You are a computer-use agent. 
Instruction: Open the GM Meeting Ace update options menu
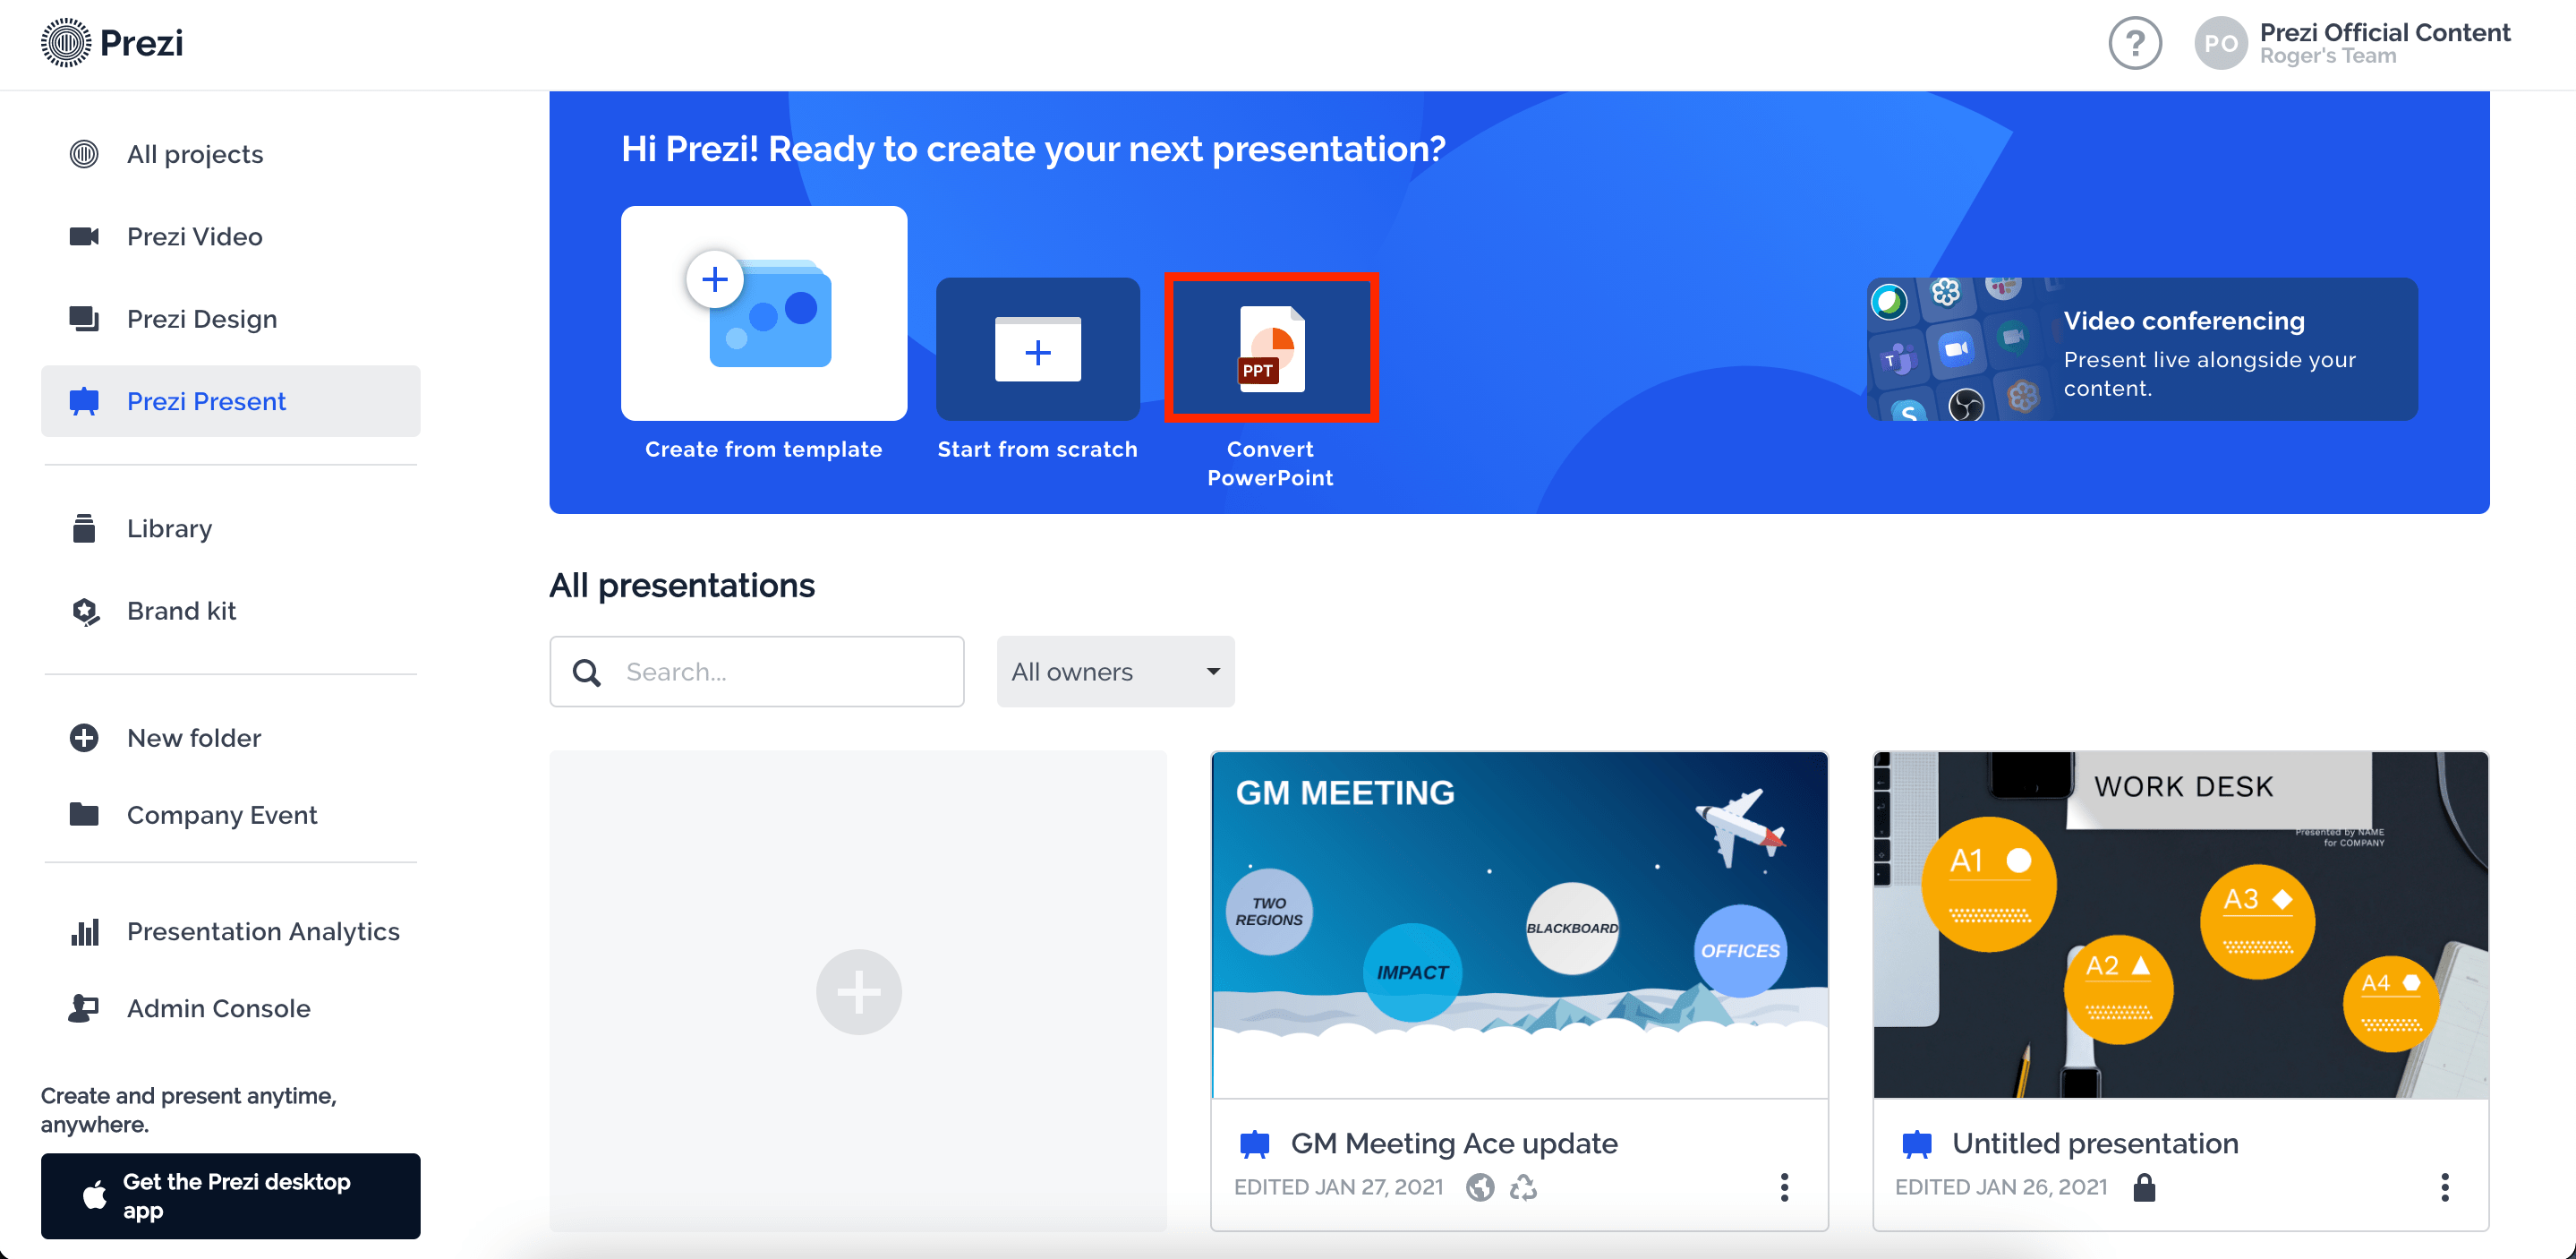[1784, 1188]
